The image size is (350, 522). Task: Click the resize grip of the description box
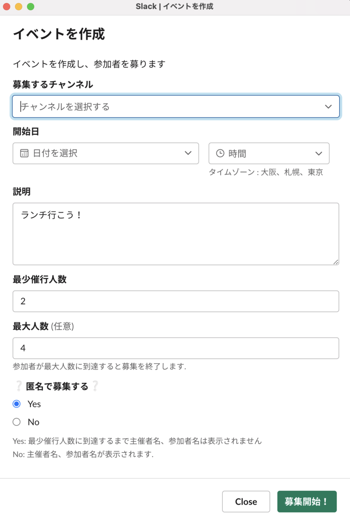[x=336, y=262]
